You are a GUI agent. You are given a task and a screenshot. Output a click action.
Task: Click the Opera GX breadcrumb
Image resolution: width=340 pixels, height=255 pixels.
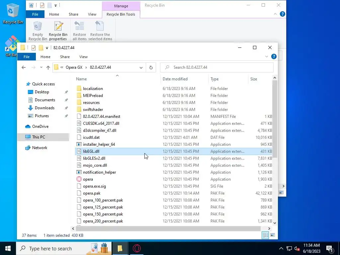click(74, 67)
